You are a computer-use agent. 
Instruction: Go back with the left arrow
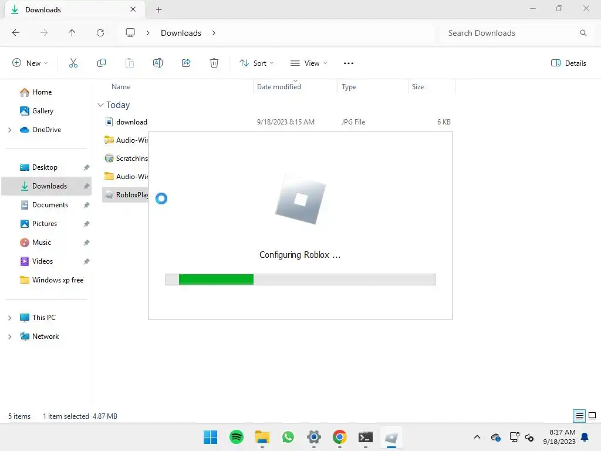coord(16,33)
